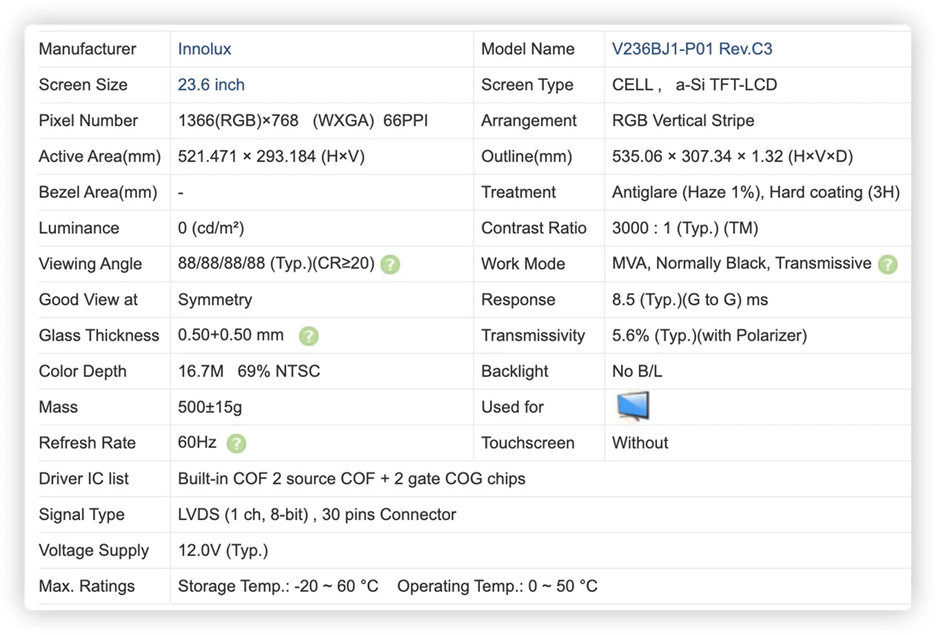This screenshot has height=635, width=936.
Task: Click the Treatment Antiglare value
Action: [x=756, y=192]
